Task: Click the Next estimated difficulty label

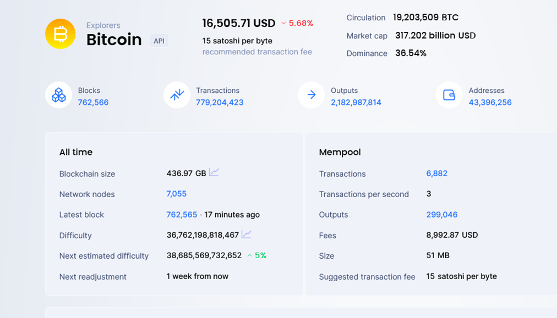Action: coord(103,256)
